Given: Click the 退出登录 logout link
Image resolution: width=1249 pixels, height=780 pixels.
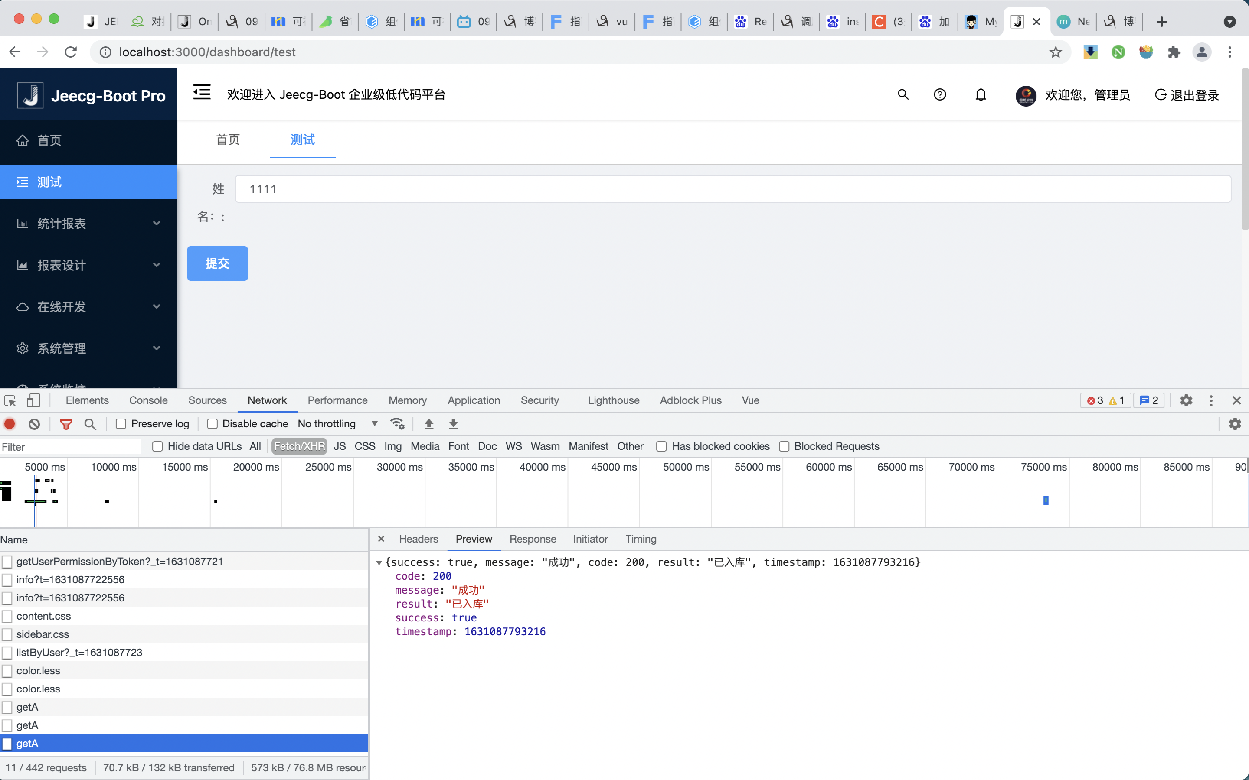Looking at the screenshot, I should 1187,95.
